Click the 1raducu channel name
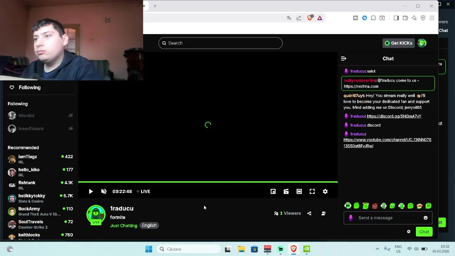 pos(122,208)
